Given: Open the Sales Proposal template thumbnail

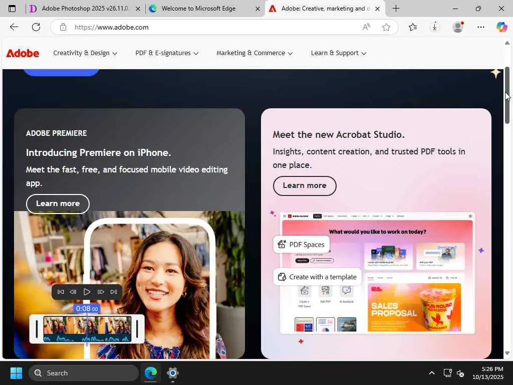Looking at the screenshot, I should (414, 307).
